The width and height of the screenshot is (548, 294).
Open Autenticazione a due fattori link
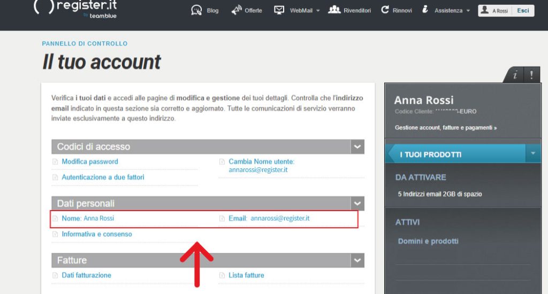(x=103, y=177)
